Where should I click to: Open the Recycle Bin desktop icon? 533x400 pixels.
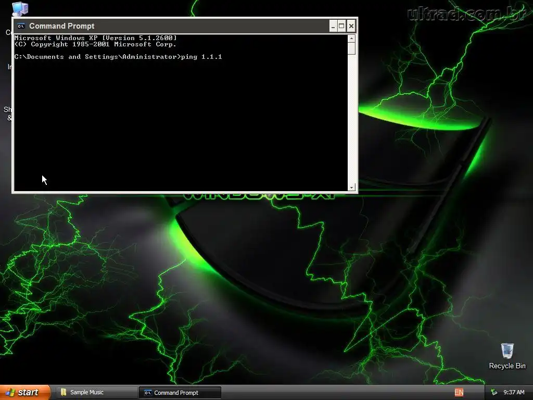[x=507, y=351]
